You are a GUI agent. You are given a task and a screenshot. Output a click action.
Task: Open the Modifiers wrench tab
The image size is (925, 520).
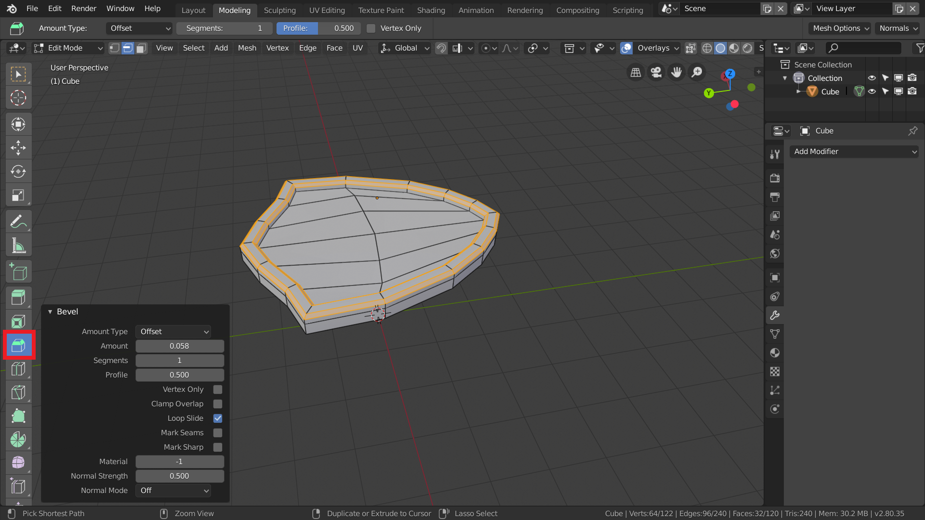pos(775,315)
